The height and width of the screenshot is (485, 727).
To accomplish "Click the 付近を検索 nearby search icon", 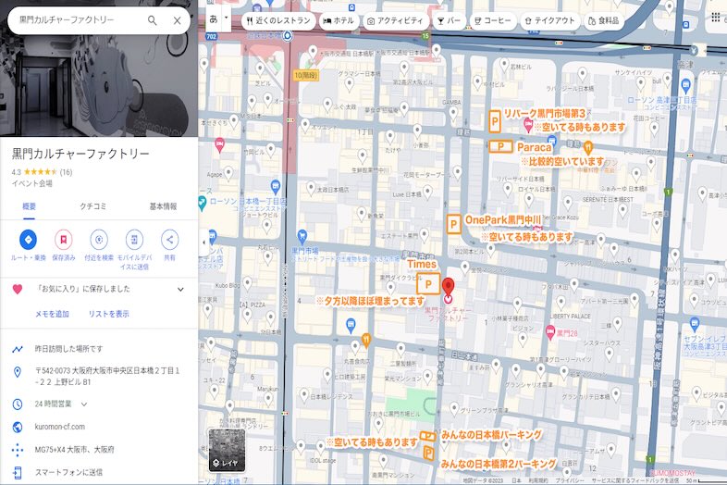I will tap(98, 240).
